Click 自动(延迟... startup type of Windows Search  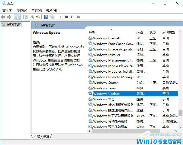pyautogui.click(x=170, y=82)
